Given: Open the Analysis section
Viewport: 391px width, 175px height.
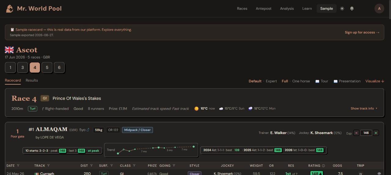Looking at the screenshot, I should pyautogui.click(x=287, y=9).
